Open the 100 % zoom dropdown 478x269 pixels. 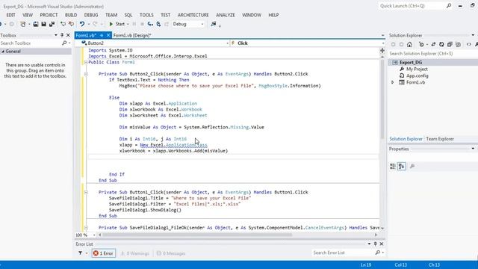(x=94, y=235)
